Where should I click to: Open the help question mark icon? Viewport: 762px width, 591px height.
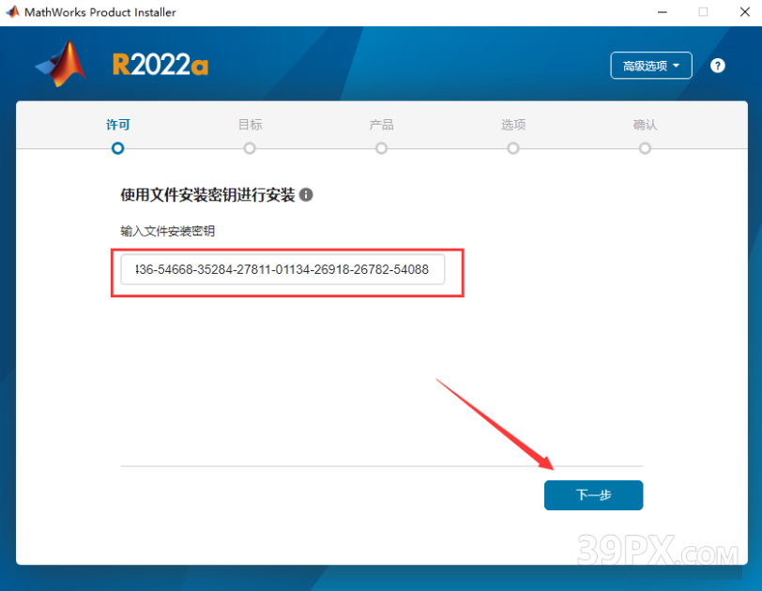click(717, 66)
